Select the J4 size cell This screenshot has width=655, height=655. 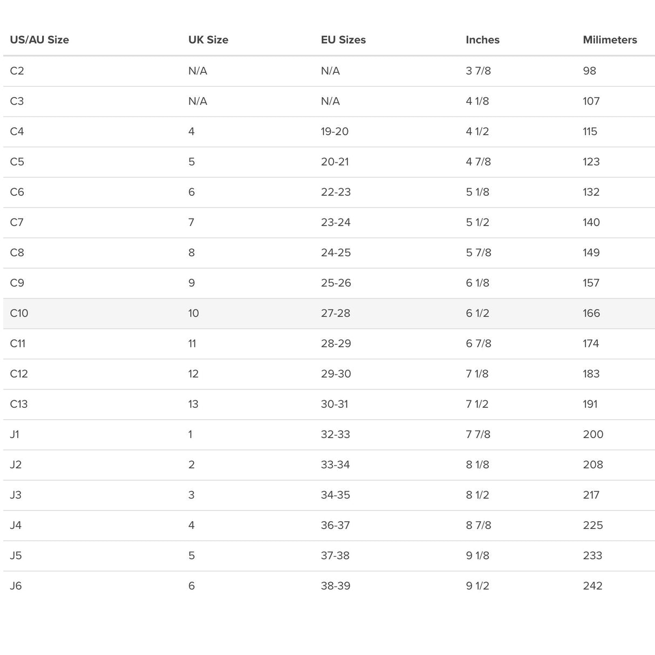click(x=16, y=526)
